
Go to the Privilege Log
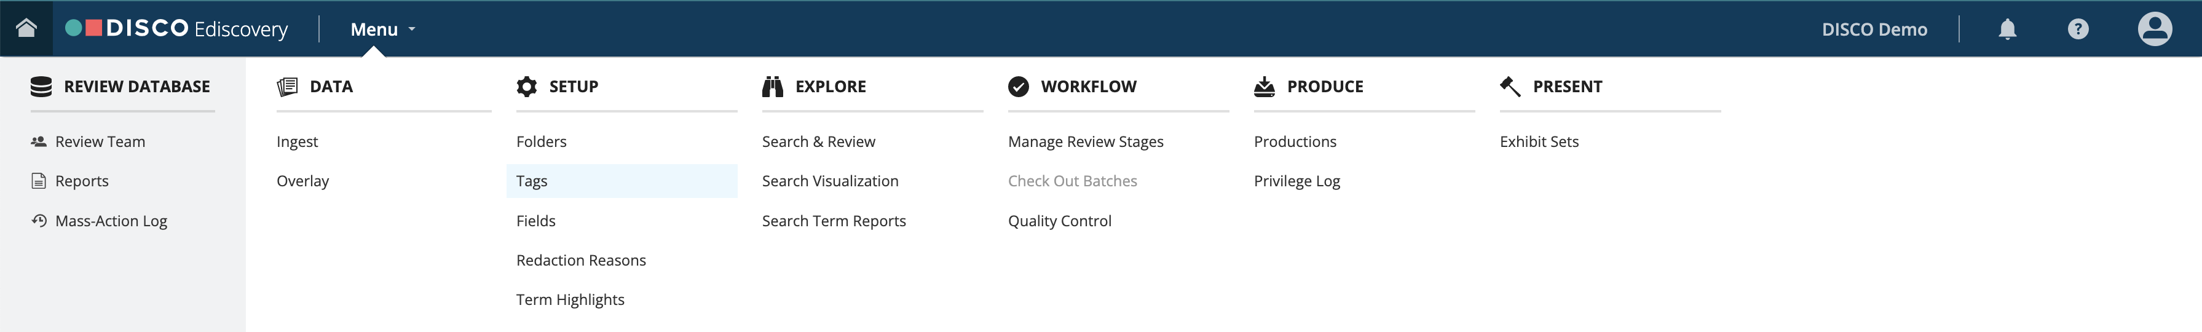pos(1296,181)
